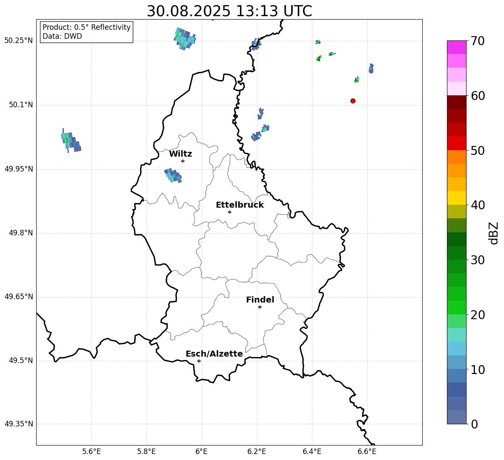Click the 5.8°E longitude label
The image size is (504, 460).
[146, 451]
